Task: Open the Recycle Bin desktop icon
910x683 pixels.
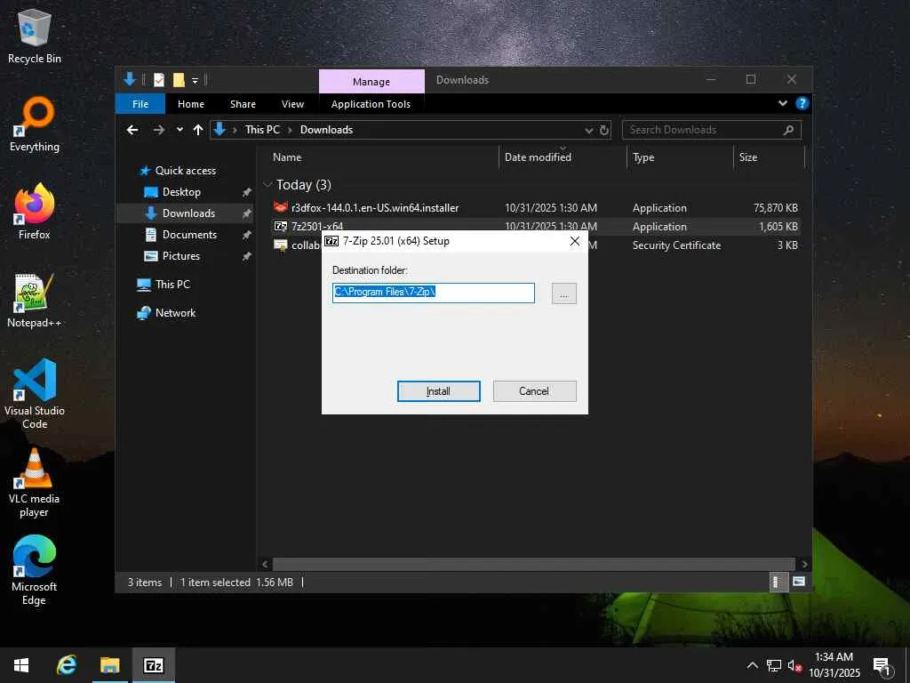Action: (x=35, y=36)
